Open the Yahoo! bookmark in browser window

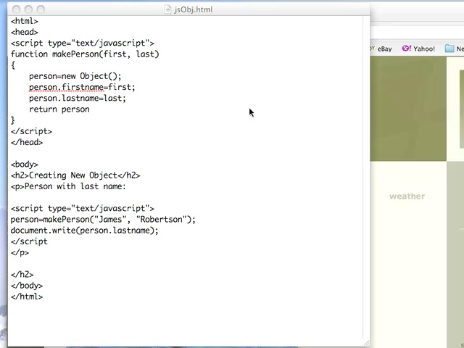(418, 49)
